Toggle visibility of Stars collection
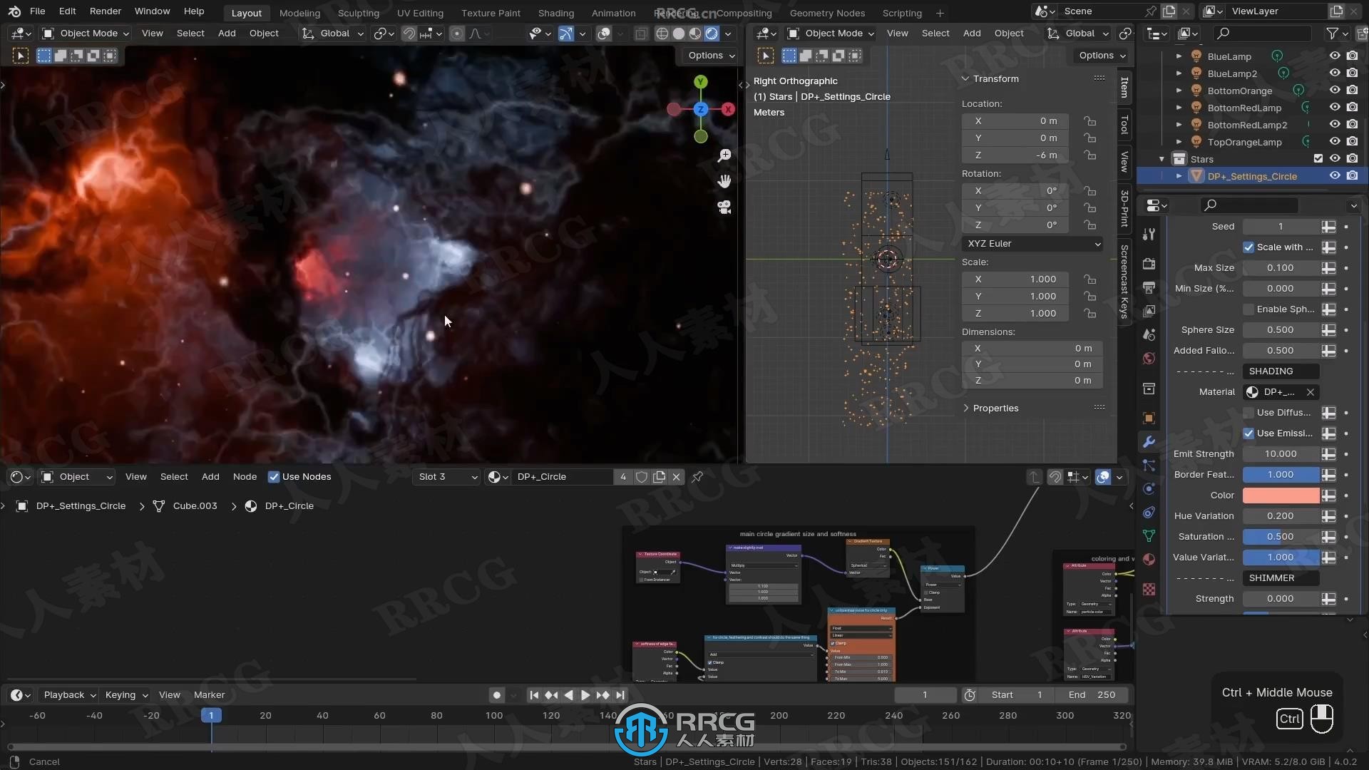 [1337, 159]
